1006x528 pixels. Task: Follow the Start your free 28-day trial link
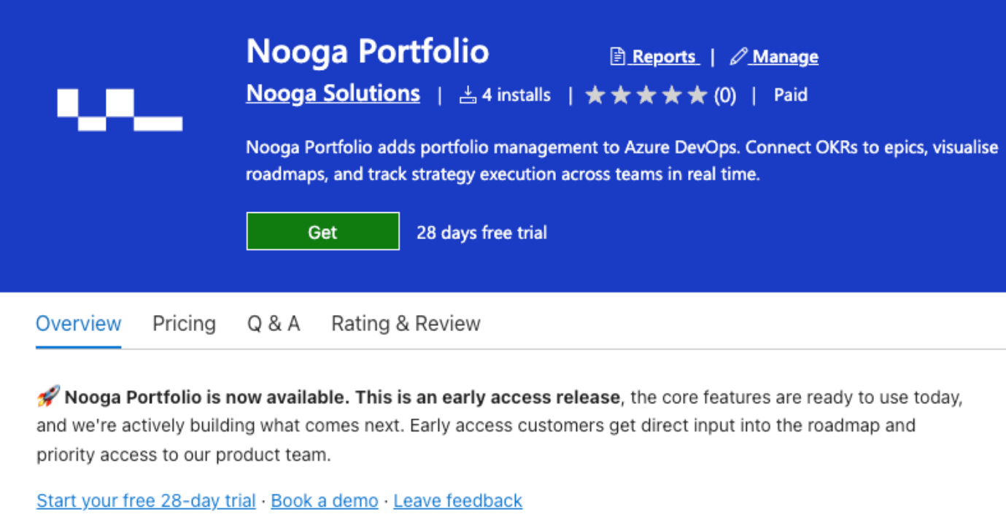click(146, 501)
